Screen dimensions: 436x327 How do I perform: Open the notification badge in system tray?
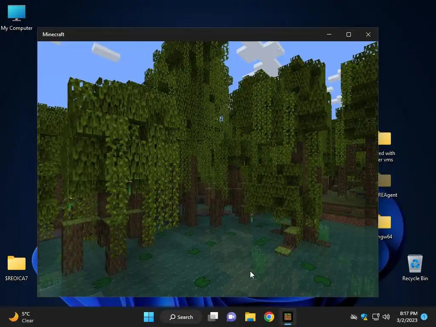424,317
